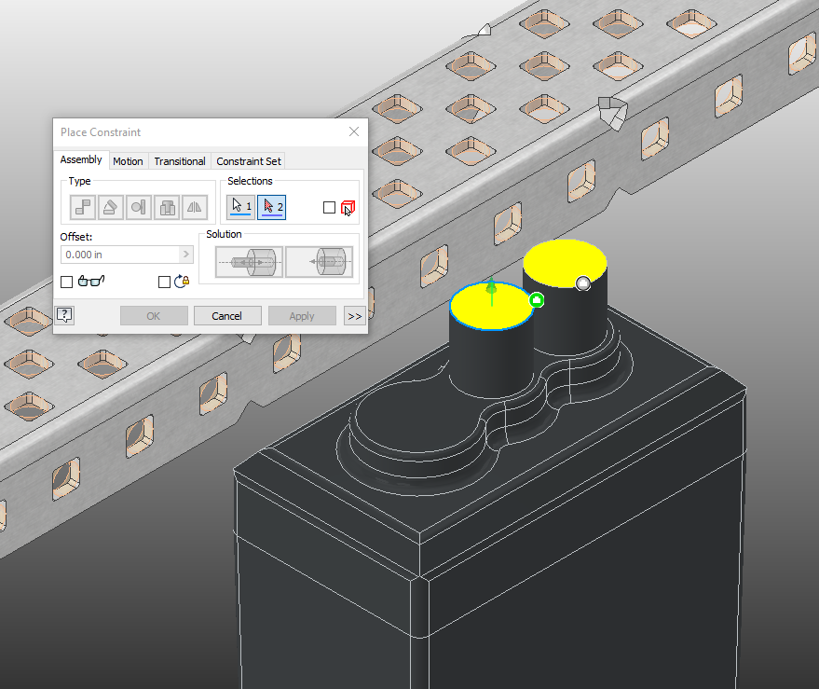Expand dialog with the >> button
This screenshot has width=819, height=689.
click(355, 316)
